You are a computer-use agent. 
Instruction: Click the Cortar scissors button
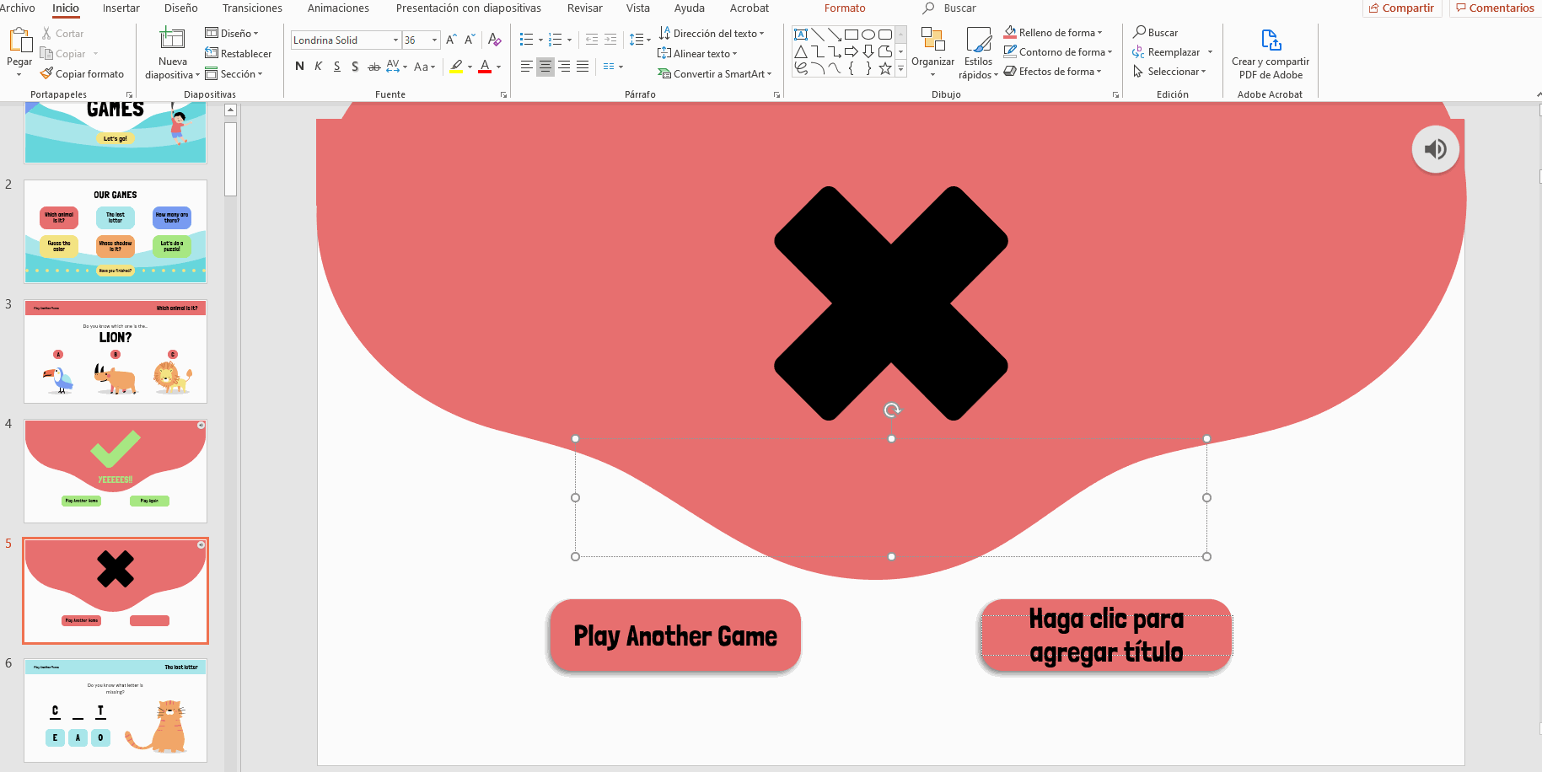coord(62,34)
